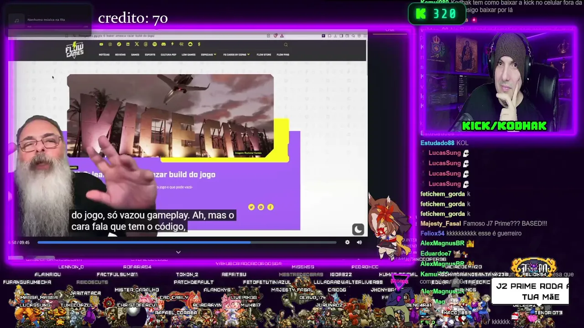Click Majesty_Fasal username in chat
This screenshot has width=584, height=328.
pos(441,224)
